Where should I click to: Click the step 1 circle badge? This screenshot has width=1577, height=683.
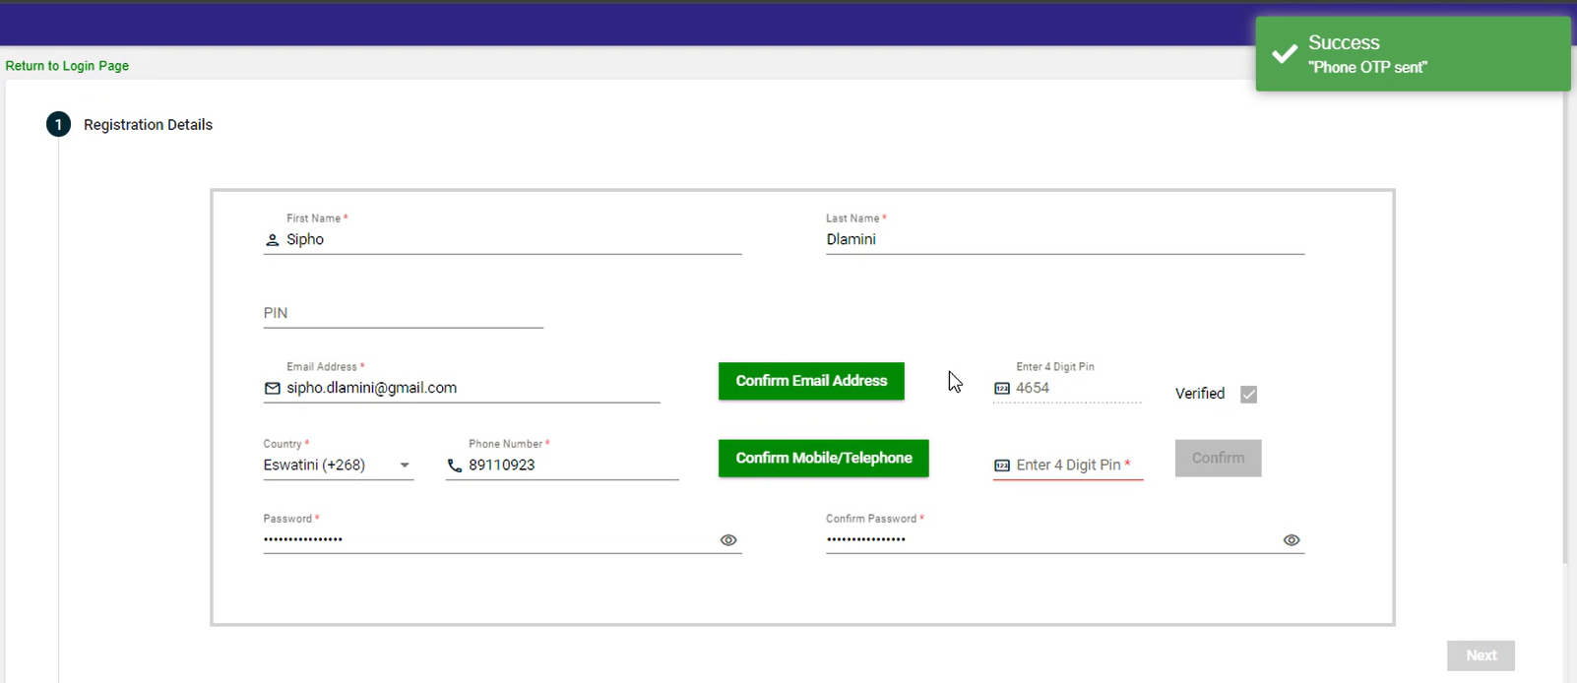(x=58, y=125)
